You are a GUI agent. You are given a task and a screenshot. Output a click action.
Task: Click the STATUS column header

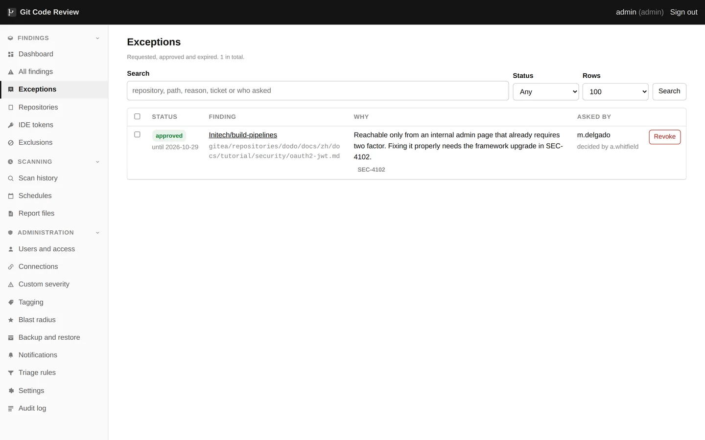coord(164,117)
